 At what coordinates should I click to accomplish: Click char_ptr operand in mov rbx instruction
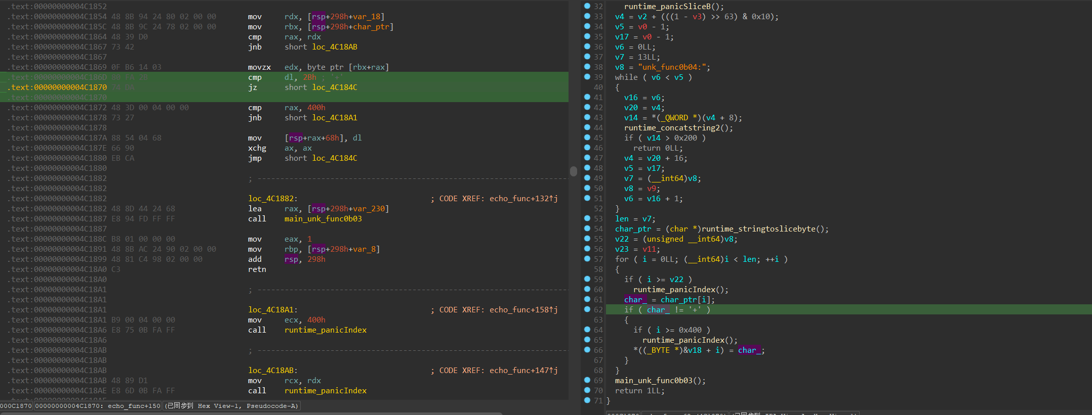[371, 27]
